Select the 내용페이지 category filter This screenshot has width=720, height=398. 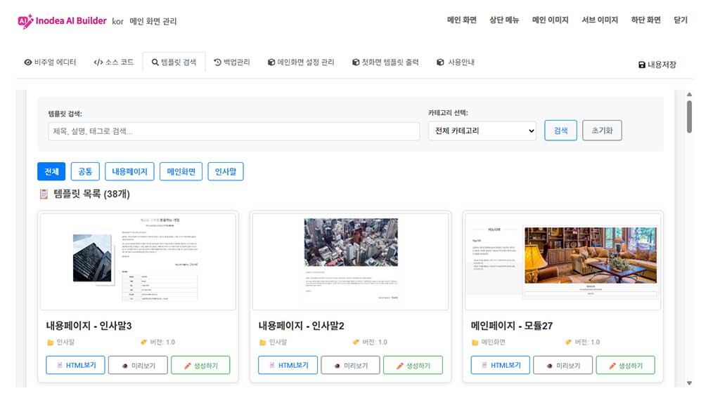129,171
